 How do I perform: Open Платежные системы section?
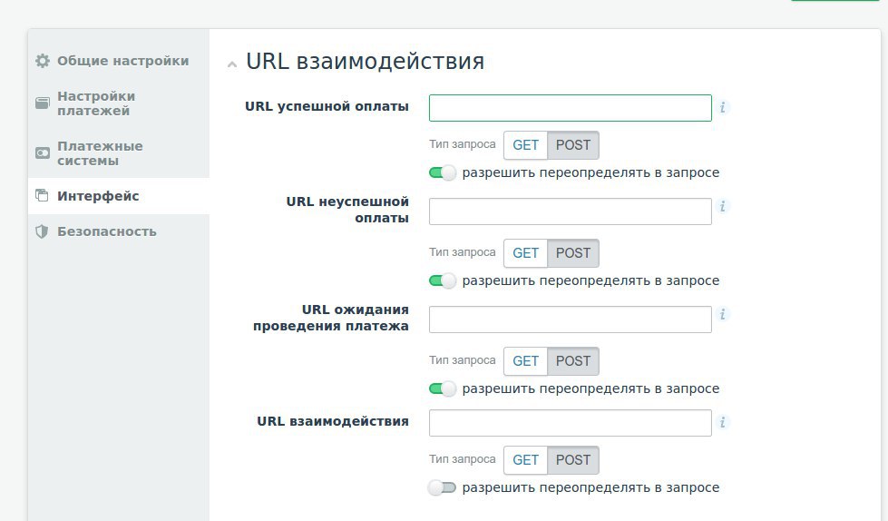click(x=100, y=153)
